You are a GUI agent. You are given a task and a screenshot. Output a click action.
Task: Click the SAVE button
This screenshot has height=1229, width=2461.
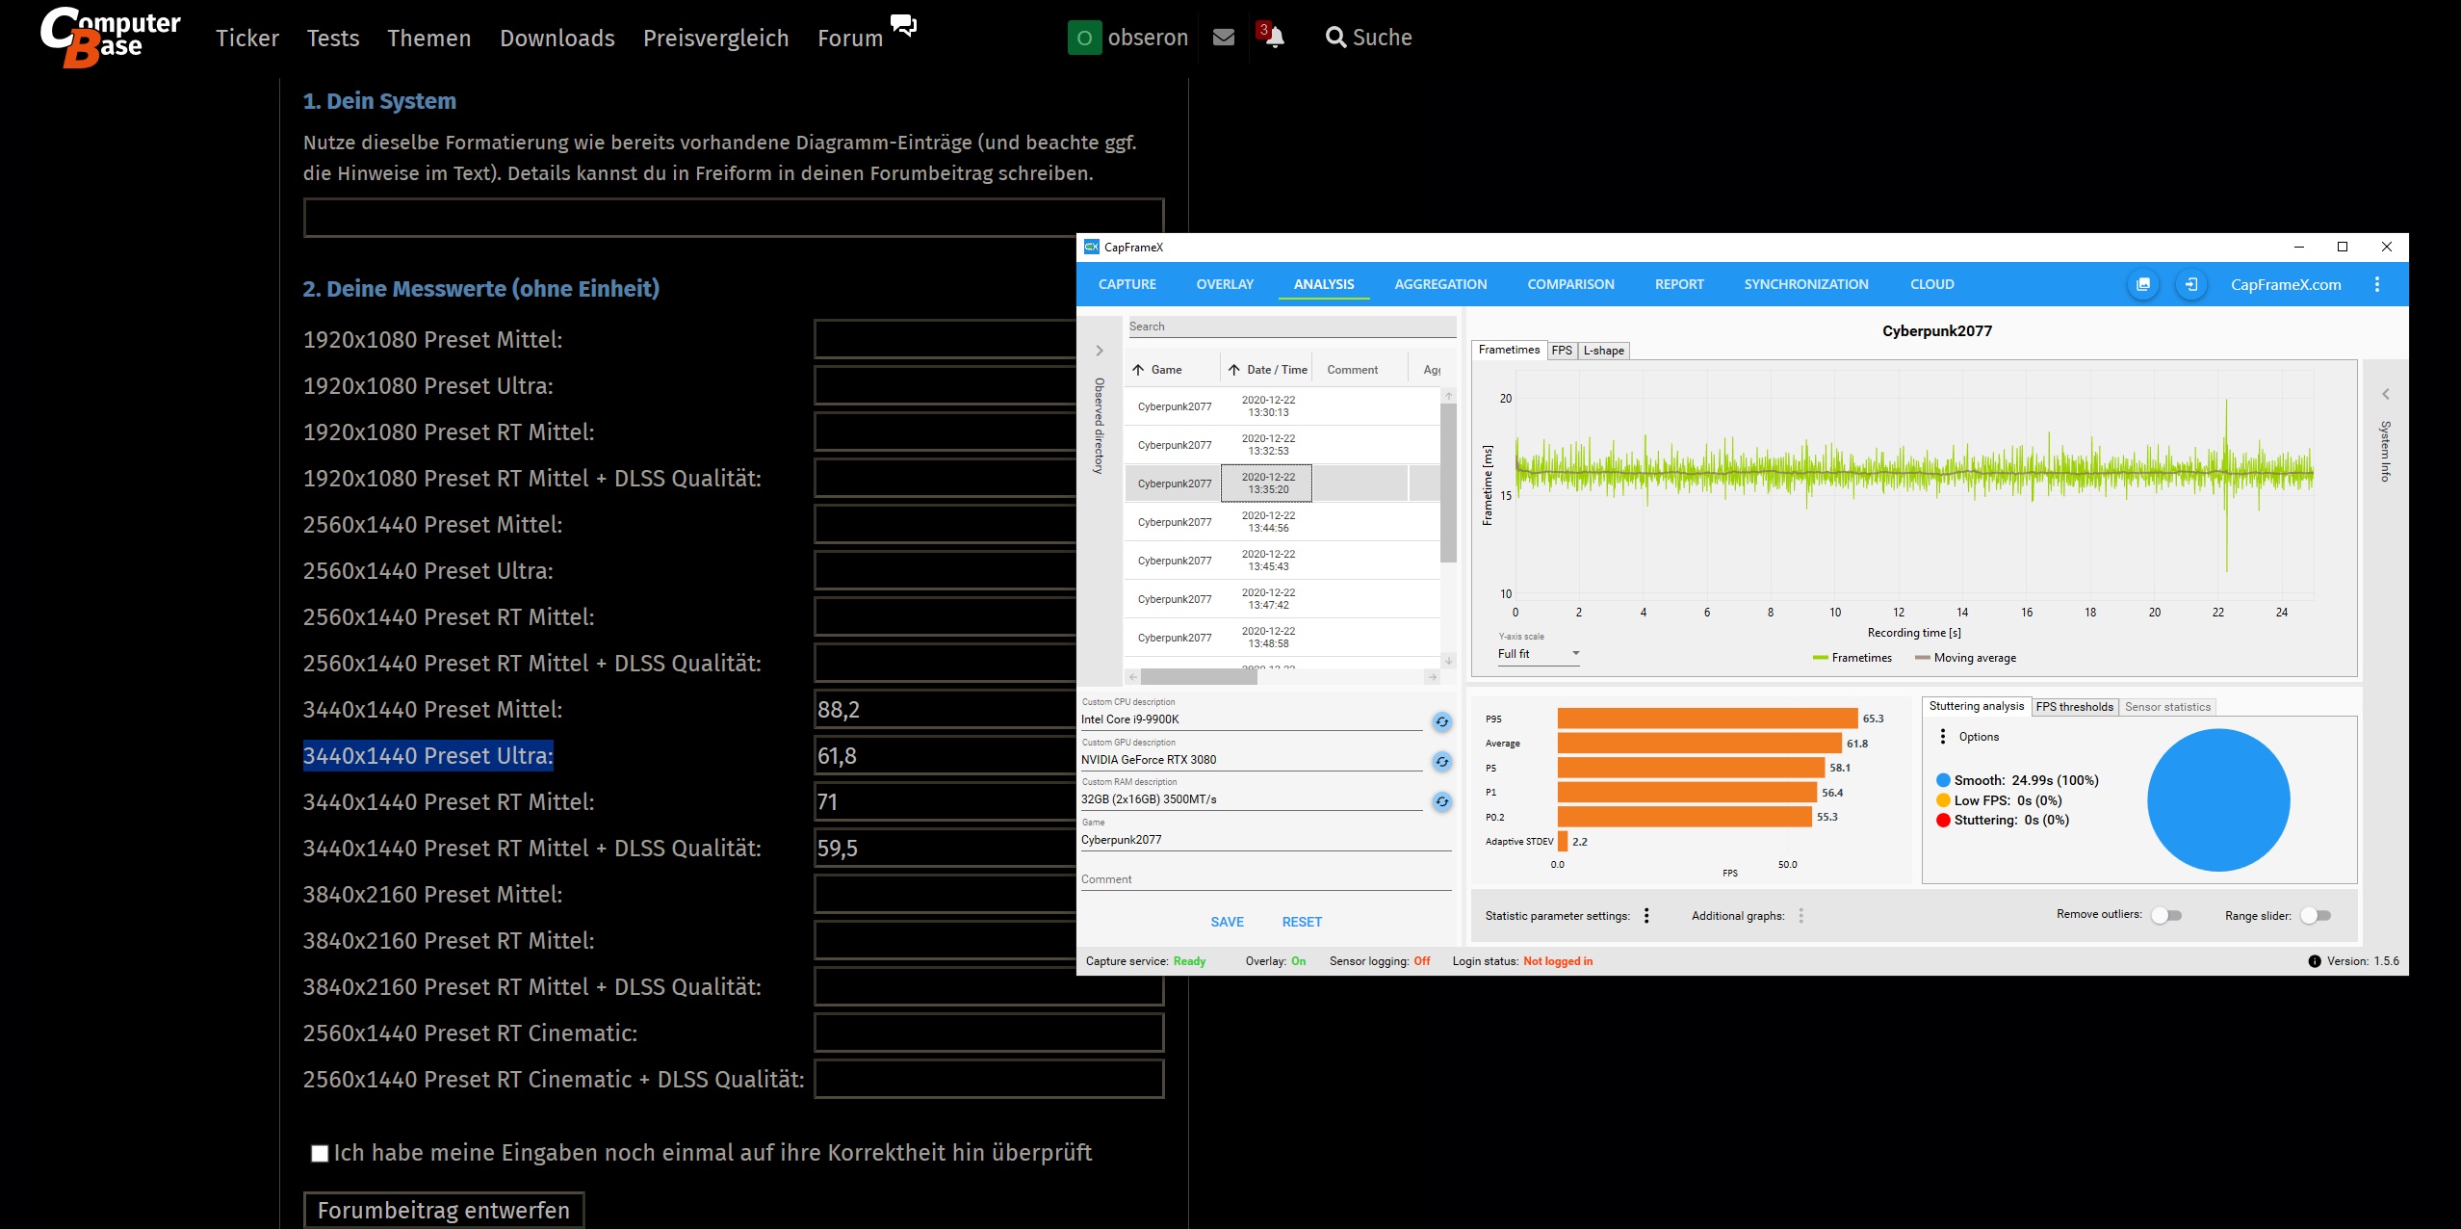(1227, 922)
